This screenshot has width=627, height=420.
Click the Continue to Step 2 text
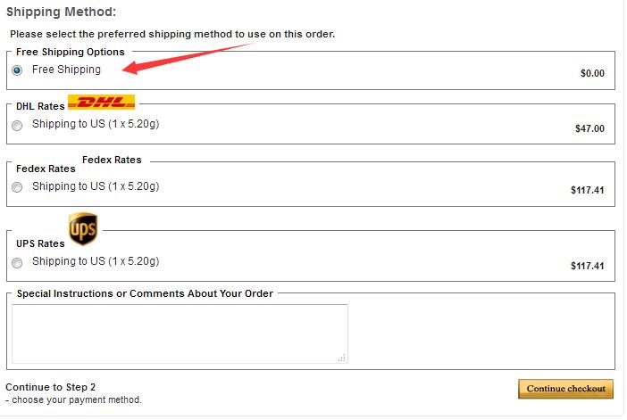click(x=50, y=387)
